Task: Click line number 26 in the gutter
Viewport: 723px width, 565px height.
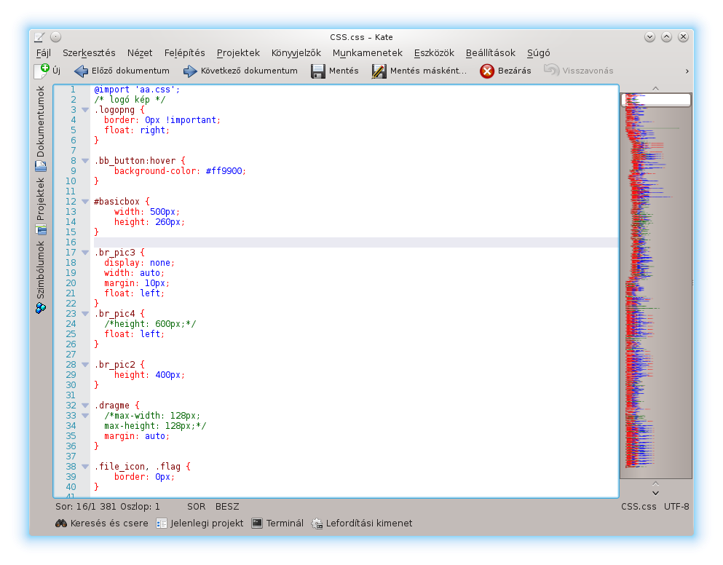Action: coord(71,344)
